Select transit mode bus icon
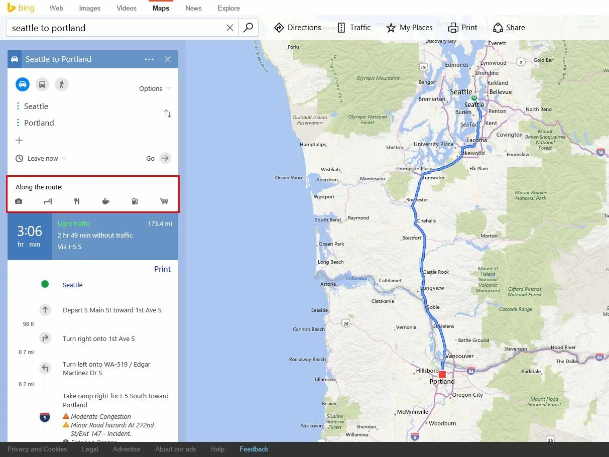Image resolution: width=609 pixels, height=457 pixels. pyautogui.click(x=42, y=84)
